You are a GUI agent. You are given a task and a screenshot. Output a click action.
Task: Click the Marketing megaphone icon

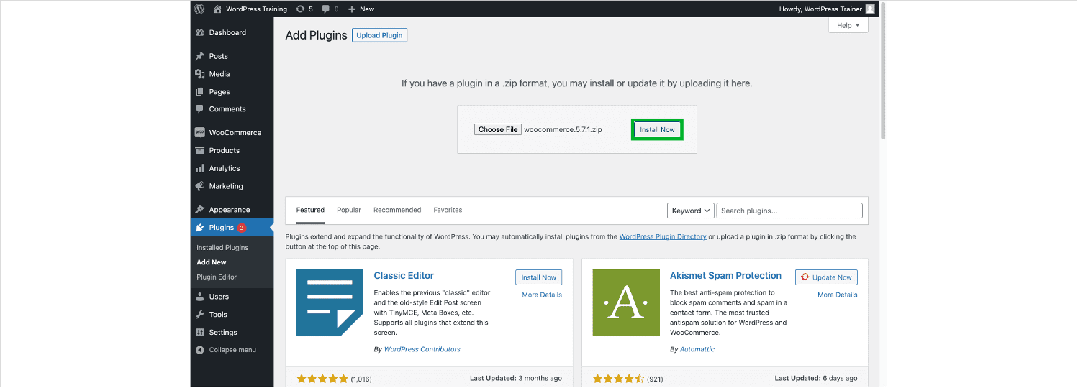[200, 187]
